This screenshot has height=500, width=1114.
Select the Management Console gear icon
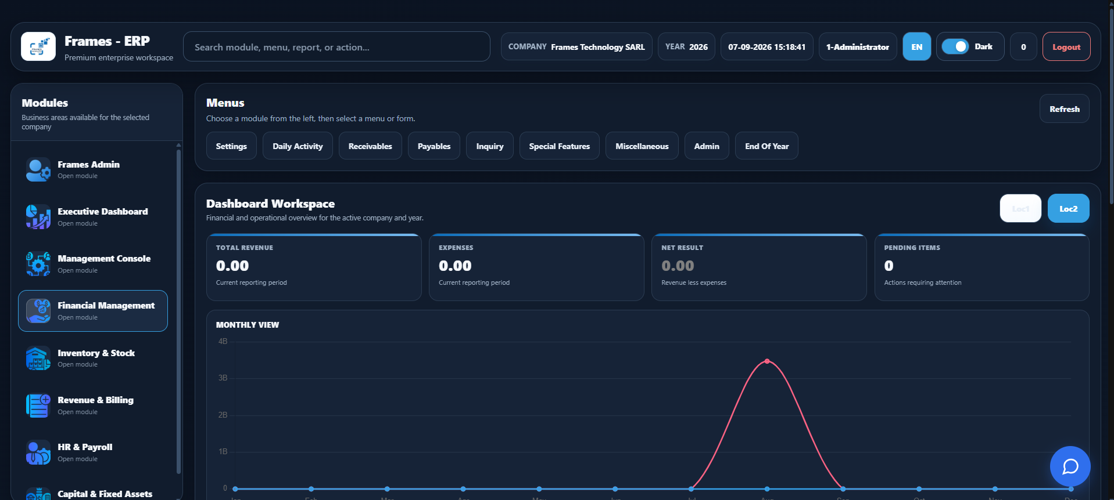(38, 264)
